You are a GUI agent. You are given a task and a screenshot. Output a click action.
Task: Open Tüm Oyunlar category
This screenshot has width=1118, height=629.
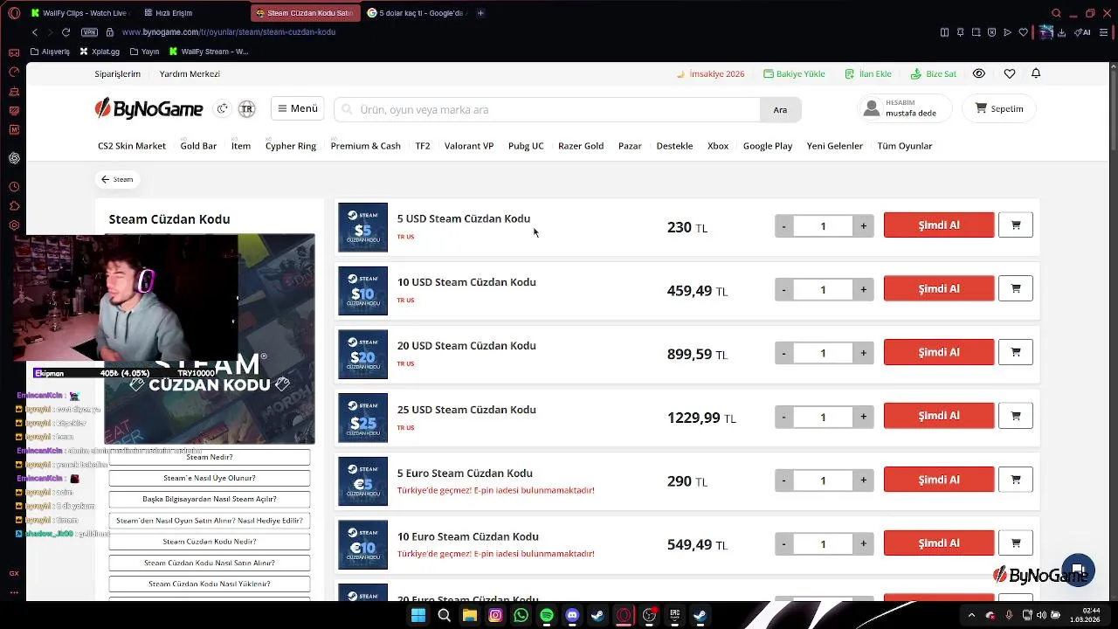pyautogui.click(x=905, y=146)
